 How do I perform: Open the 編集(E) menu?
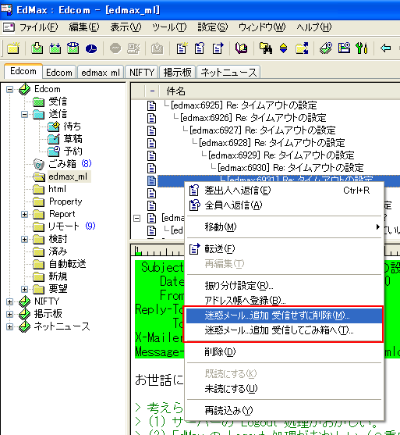84,27
